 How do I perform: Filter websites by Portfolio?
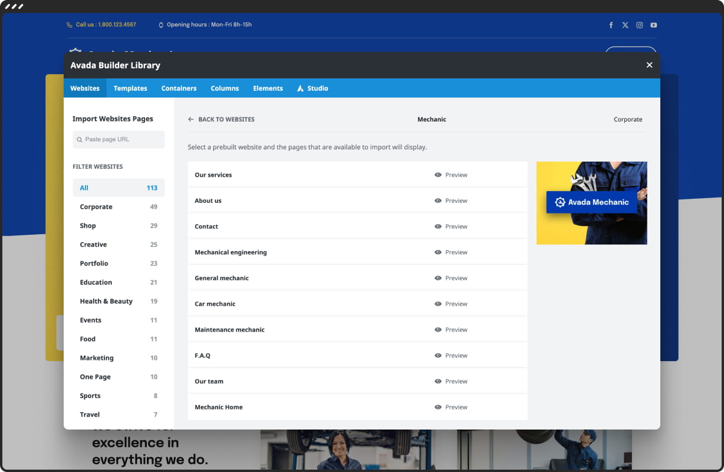119,263
